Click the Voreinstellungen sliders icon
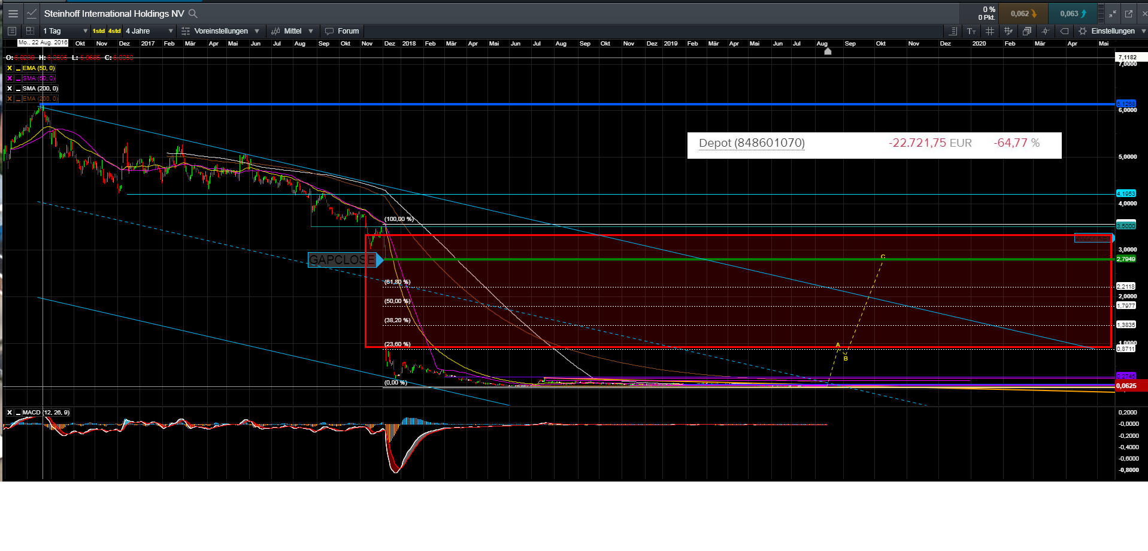1148x551 pixels. [186, 31]
